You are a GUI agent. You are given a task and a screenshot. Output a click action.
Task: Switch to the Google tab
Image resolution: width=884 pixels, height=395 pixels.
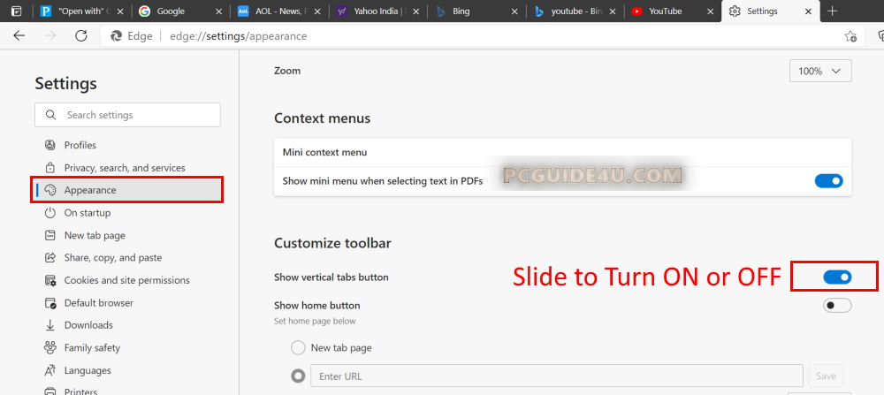pos(176,11)
